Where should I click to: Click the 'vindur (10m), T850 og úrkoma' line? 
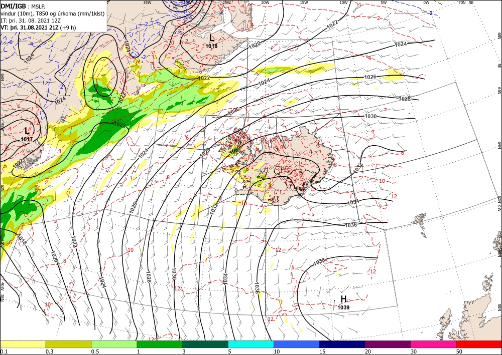click(x=53, y=13)
